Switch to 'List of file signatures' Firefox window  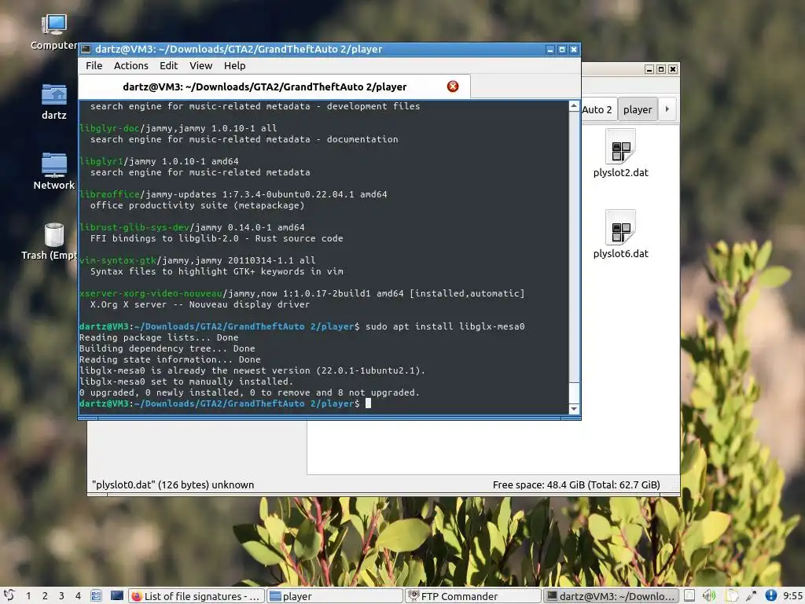coord(196,596)
